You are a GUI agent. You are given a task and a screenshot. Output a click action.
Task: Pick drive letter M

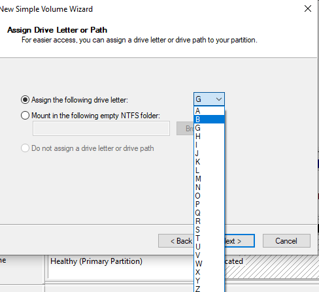tap(209, 179)
